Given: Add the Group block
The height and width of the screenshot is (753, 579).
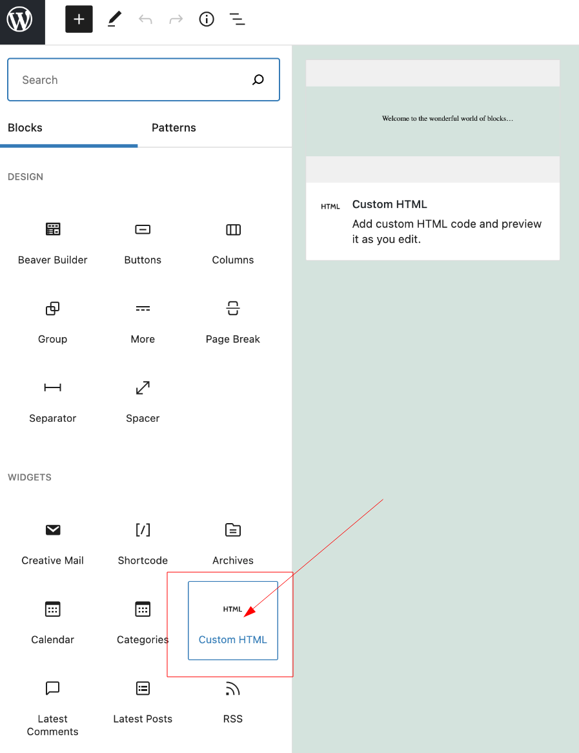Looking at the screenshot, I should click(53, 321).
